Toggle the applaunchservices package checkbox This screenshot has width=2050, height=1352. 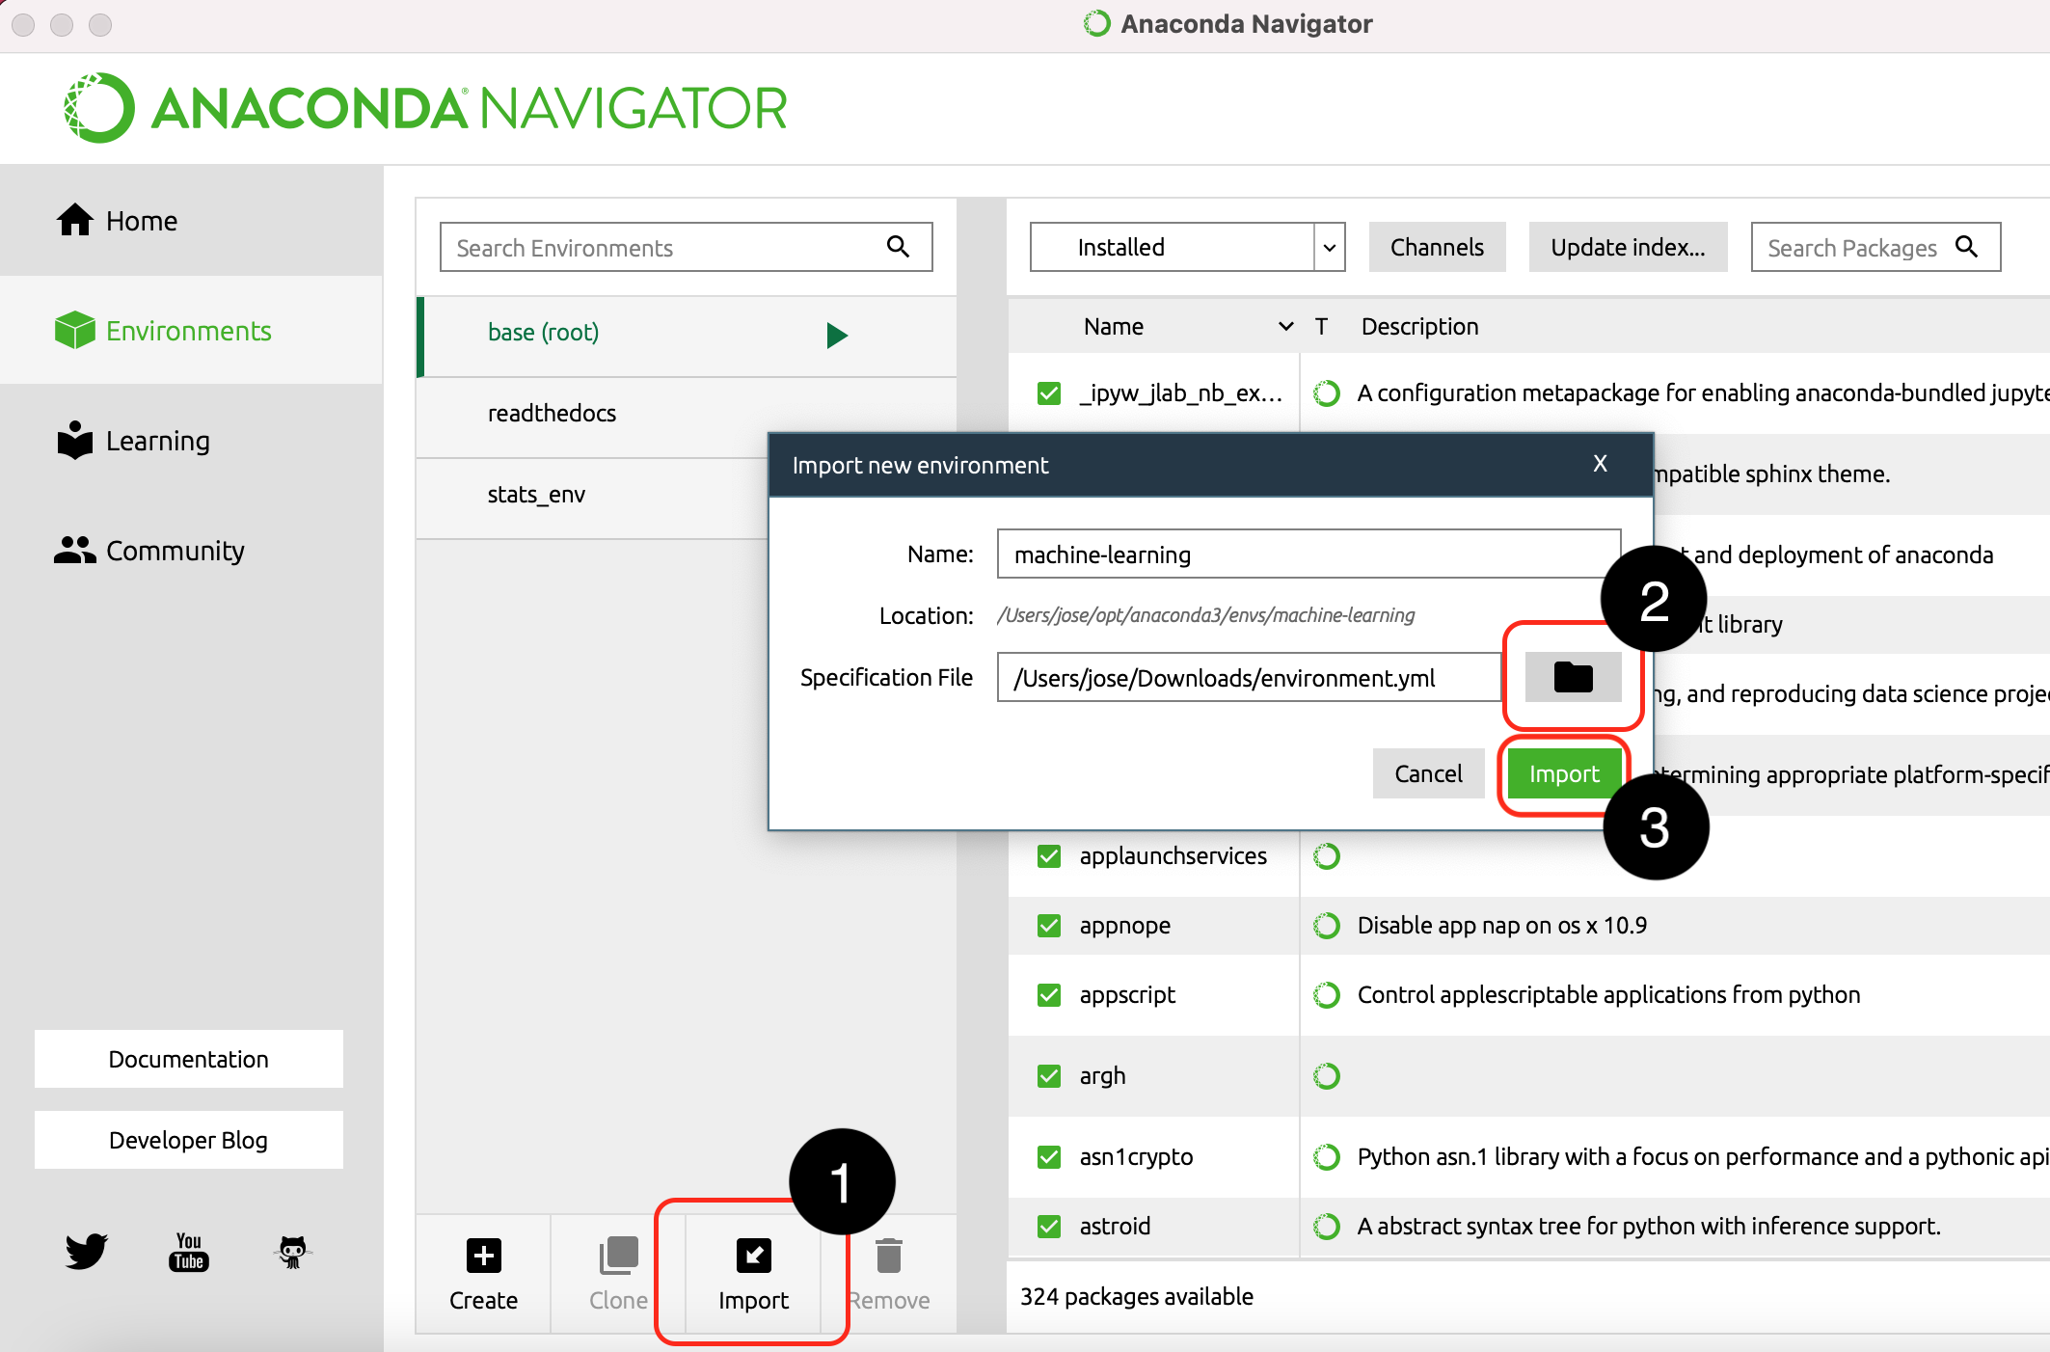1051,855
